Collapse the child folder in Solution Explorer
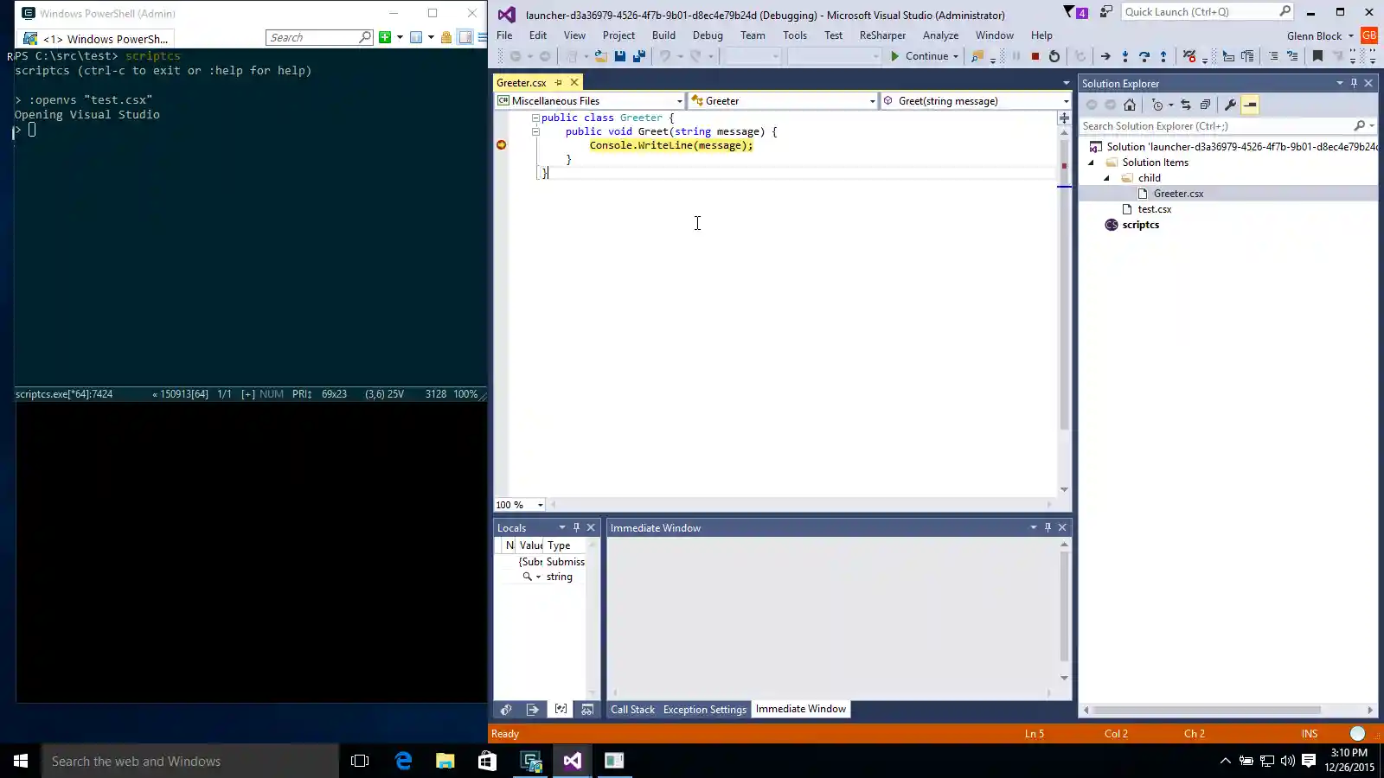Viewport: 1384px width, 778px height. point(1107,177)
